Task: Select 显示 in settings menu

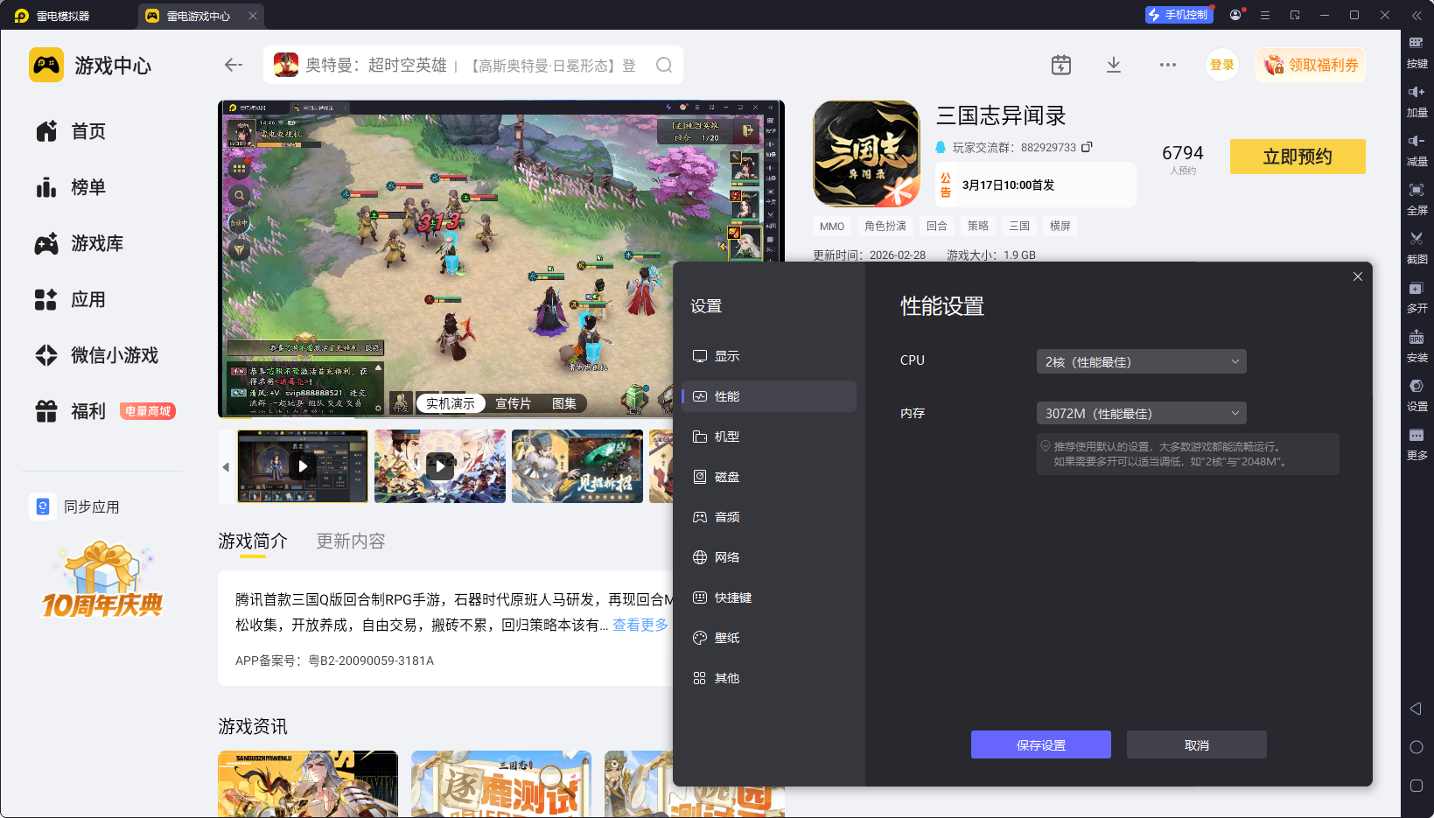Action: pyautogui.click(x=726, y=356)
